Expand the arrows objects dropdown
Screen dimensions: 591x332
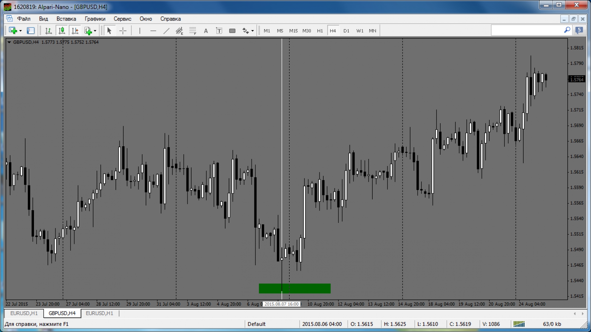pos(252,31)
